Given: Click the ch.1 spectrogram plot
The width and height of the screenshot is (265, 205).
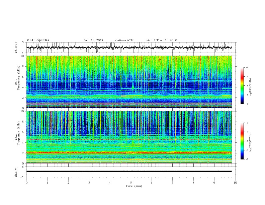Looking at the screenshot, I should point(129,82).
